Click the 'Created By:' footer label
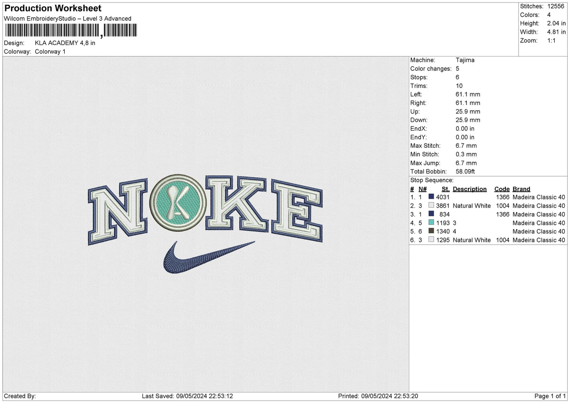This screenshot has height=403, width=570. tap(20, 396)
